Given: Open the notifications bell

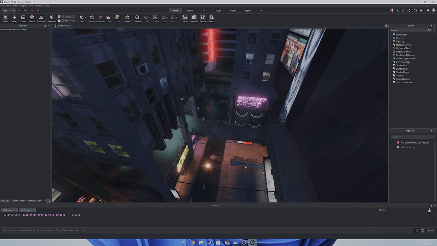Looking at the screenshot, I should [428, 11].
